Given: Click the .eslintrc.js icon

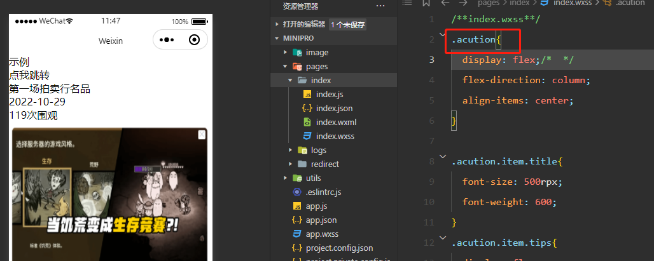Looking at the screenshot, I should (297, 192).
